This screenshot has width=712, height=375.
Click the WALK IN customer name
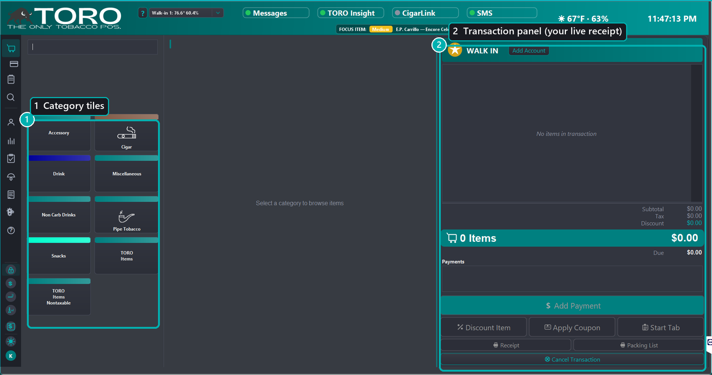point(482,51)
